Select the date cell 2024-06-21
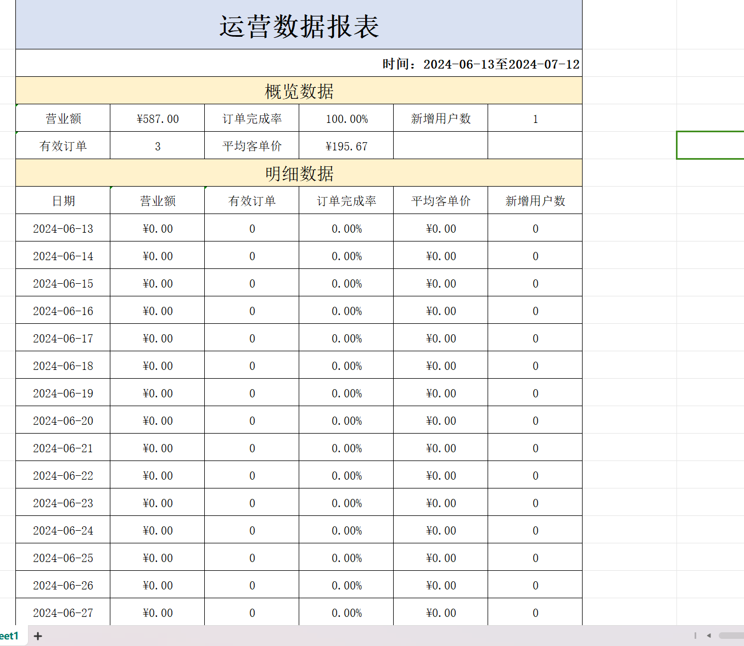This screenshot has width=744, height=646. [x=63, y=447]
